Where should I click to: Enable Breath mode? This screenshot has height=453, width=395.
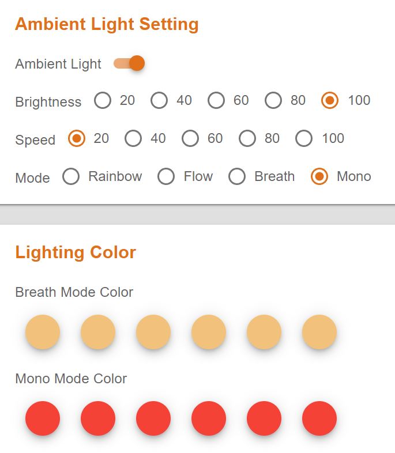237,177
